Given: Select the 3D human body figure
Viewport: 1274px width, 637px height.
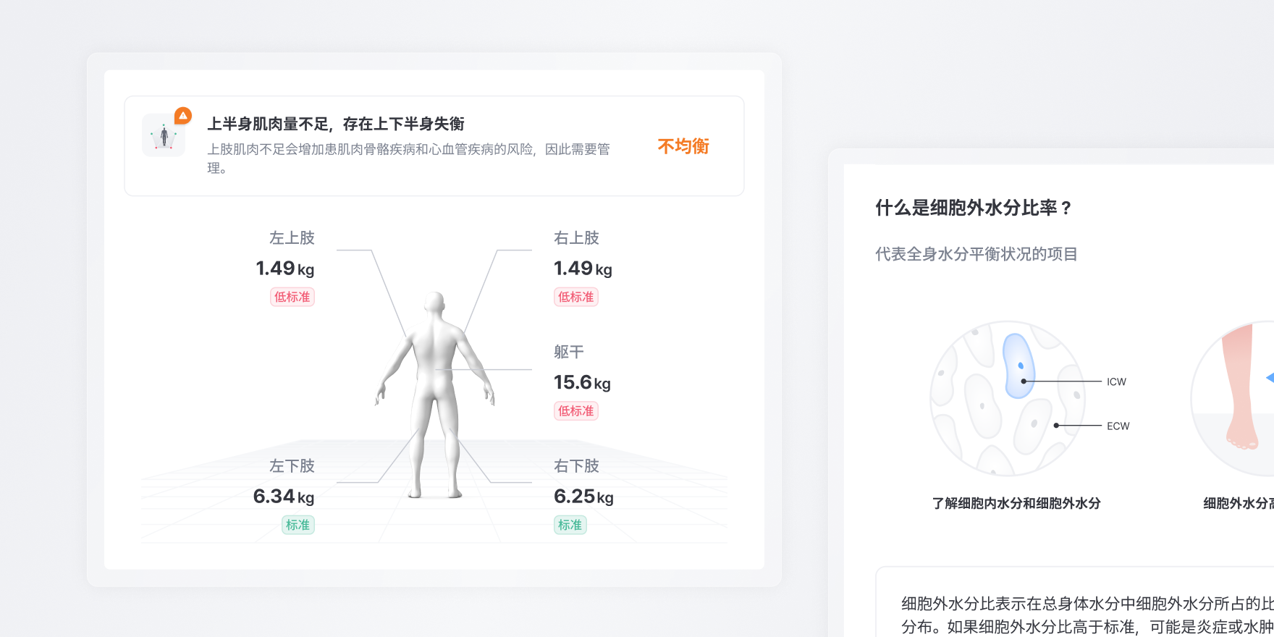Looking at the screenshot, I should tap(435, 395).
